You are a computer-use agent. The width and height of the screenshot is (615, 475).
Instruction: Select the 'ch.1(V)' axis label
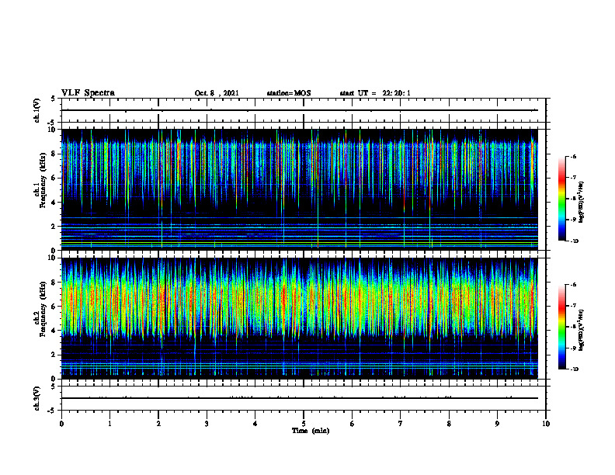36,110
